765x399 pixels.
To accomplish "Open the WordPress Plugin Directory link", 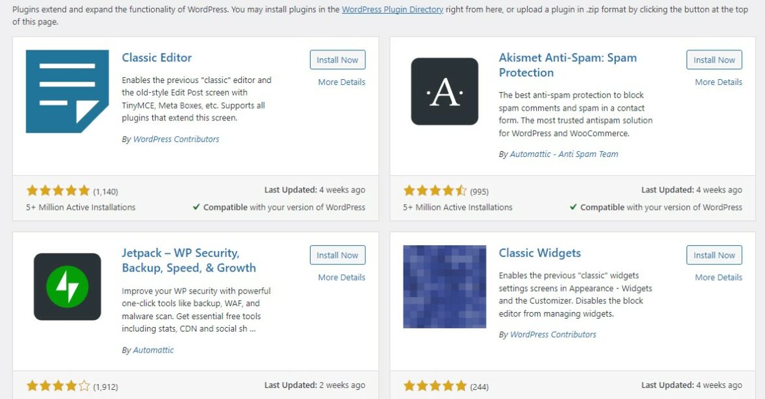I will (391, 9).
